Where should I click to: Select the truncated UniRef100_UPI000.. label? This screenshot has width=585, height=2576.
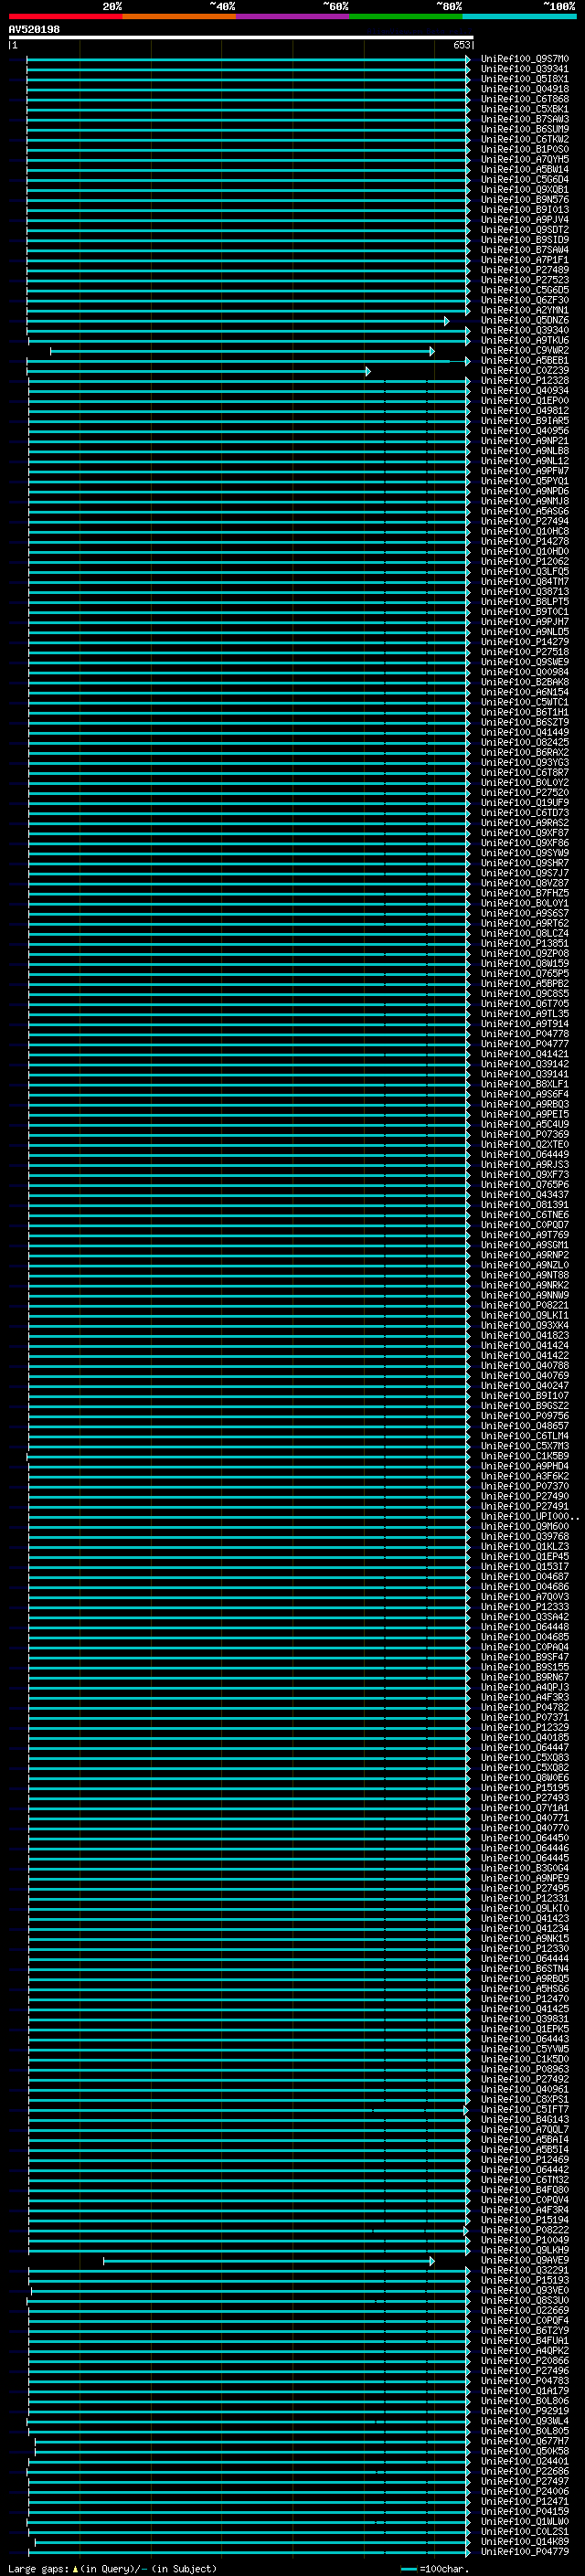click(530, 1517)
